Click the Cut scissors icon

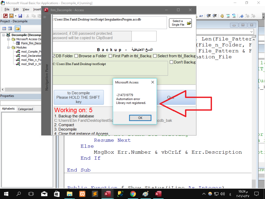point(28,16)
